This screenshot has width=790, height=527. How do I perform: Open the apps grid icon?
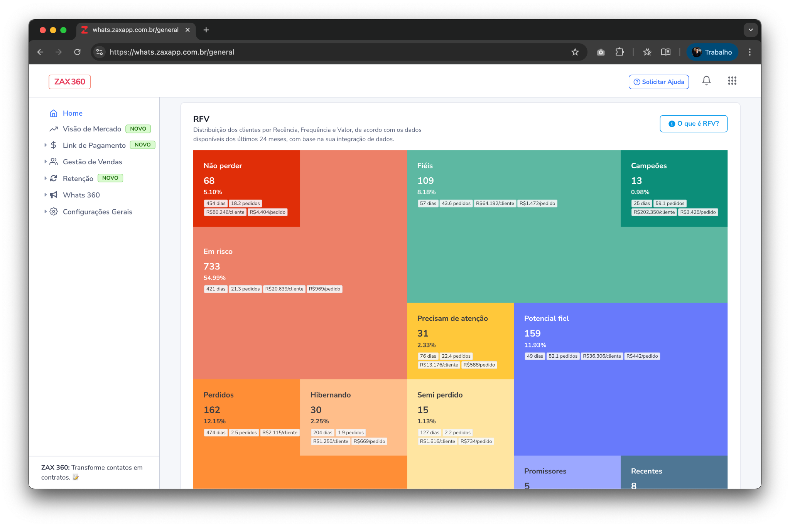[732, 81]
